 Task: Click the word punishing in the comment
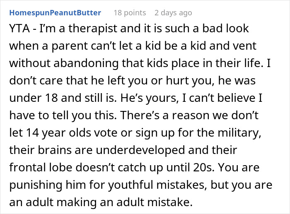point(36,185)
